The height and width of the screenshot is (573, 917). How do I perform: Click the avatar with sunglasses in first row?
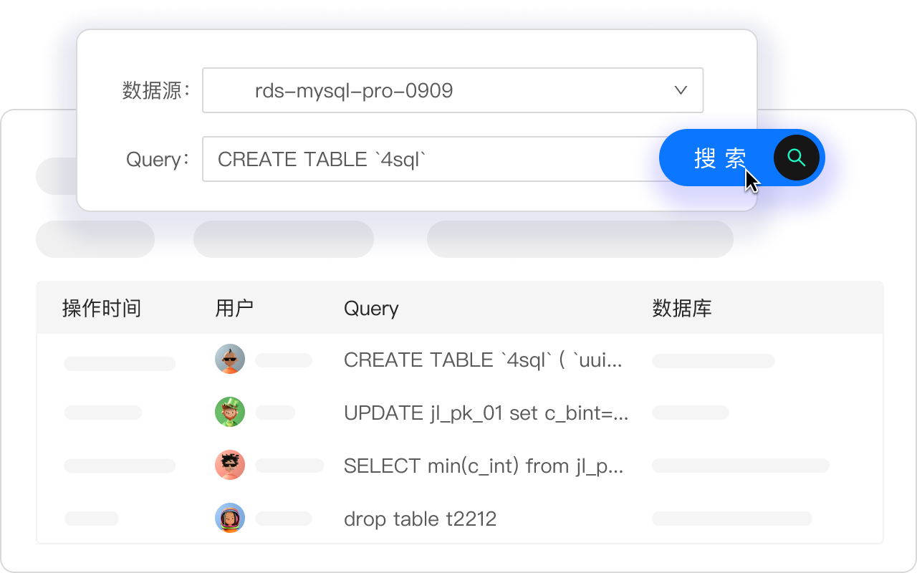[x=230, y=360]
